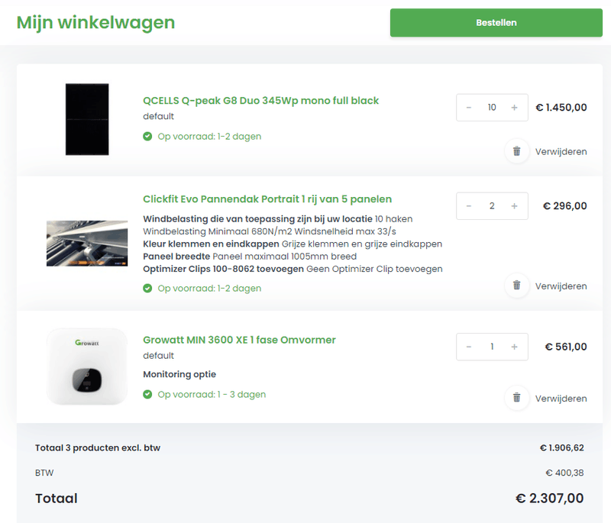The width and height of the screenshot is (611, 523).
Task: Click the trash icon for the QCELLS panels
Action: click(517, 151)
